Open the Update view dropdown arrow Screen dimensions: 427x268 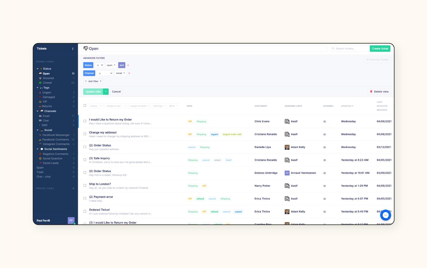point(106,92)
